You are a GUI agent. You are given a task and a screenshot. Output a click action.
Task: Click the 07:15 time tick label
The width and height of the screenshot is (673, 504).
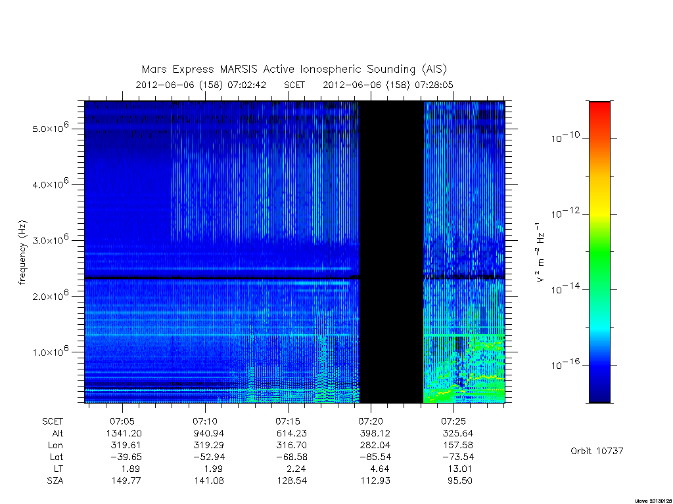(x=288, y=421)
